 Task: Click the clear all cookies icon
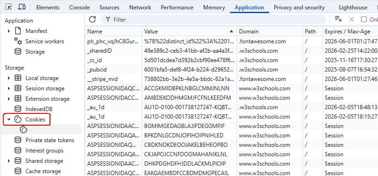tap(338, 19)
